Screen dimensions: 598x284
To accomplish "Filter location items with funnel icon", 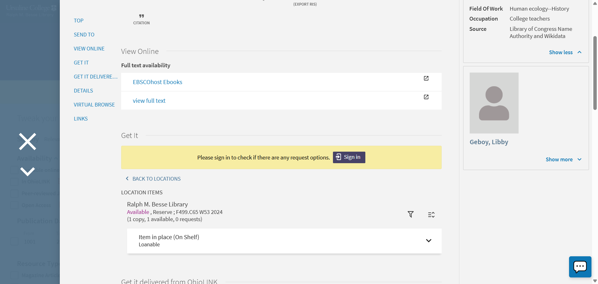I will coord(411,214).
